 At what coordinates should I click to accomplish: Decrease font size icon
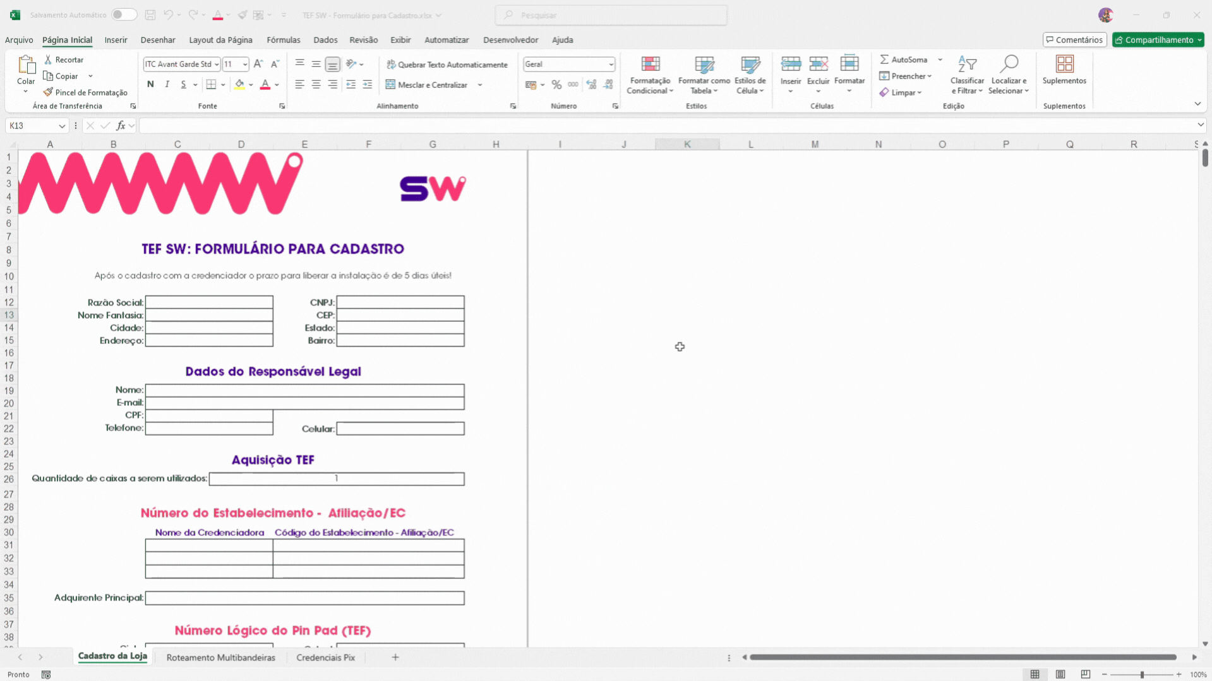275,64
